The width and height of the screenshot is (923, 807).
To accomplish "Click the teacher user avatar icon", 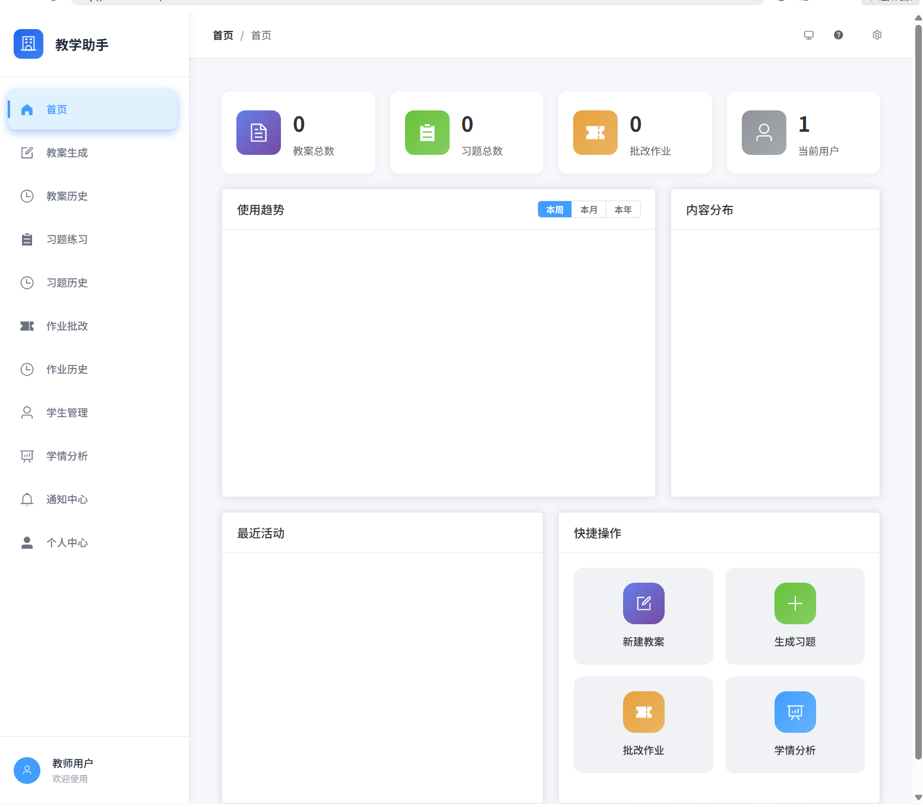I will coord(27,770).
